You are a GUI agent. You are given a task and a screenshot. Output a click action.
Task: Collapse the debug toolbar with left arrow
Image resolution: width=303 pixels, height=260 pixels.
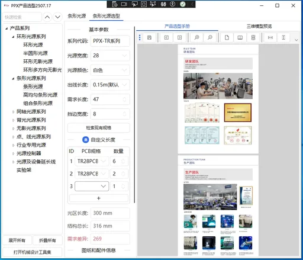click(x=192, y=4)
